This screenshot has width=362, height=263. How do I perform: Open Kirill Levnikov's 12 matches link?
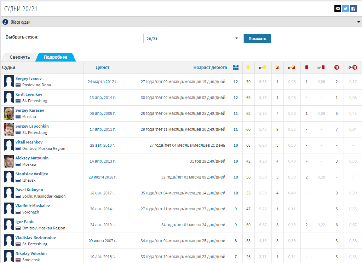pyautogui.click(x=236, y=98)
